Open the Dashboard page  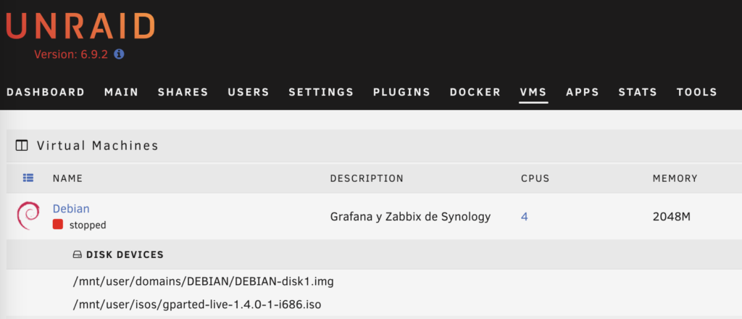(46, 92)
